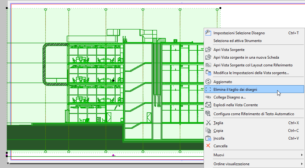Screen dimensions: 305x168
Task: Choose Incolla from the context menu
Action: point(219,138)
